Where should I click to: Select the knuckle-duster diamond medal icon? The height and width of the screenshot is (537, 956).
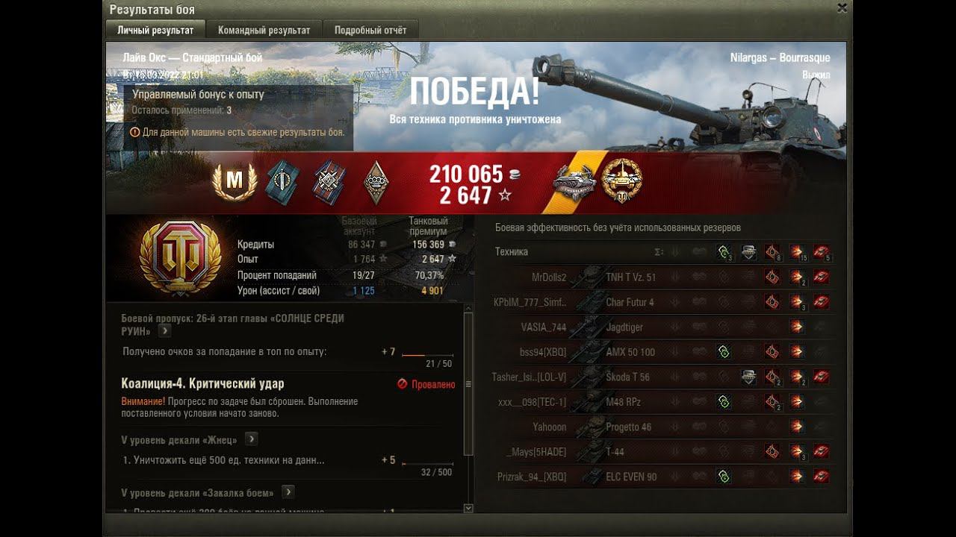376,182
